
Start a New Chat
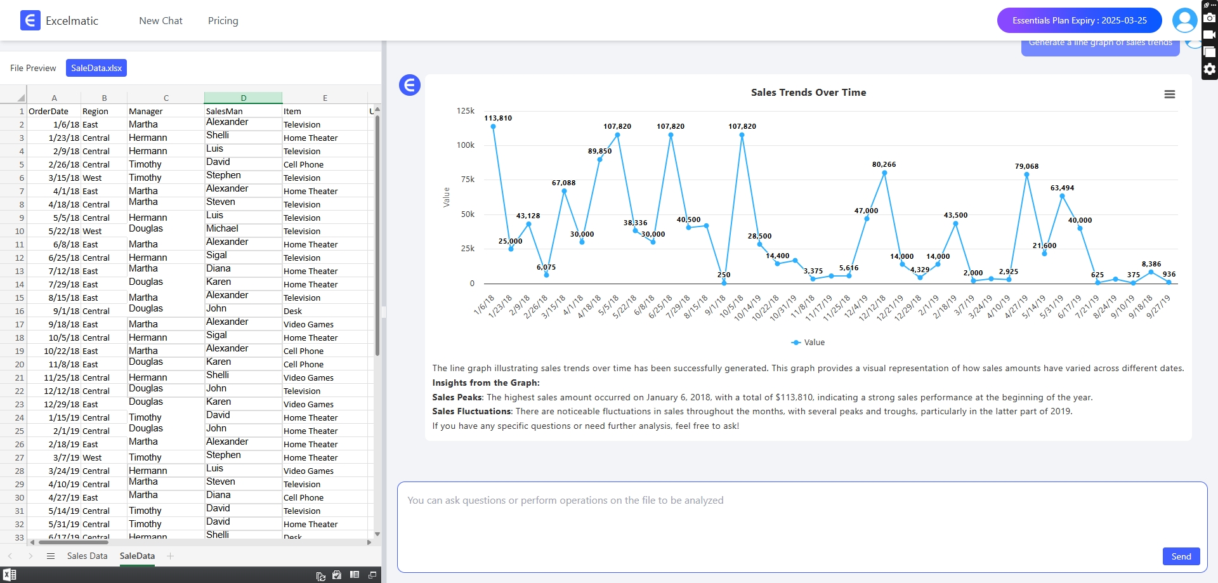coord(160,20)
